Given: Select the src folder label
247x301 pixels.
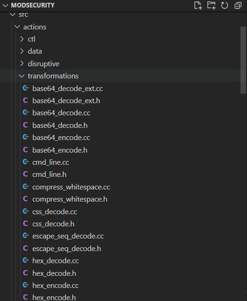Looking at the screenshot, I should (23, 14).
